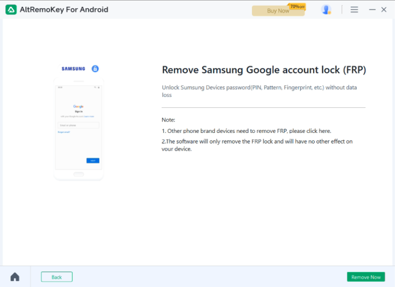Close the AltRemoKey window
The width and height of the screenshot is (395, 287).
coord(383,10)
